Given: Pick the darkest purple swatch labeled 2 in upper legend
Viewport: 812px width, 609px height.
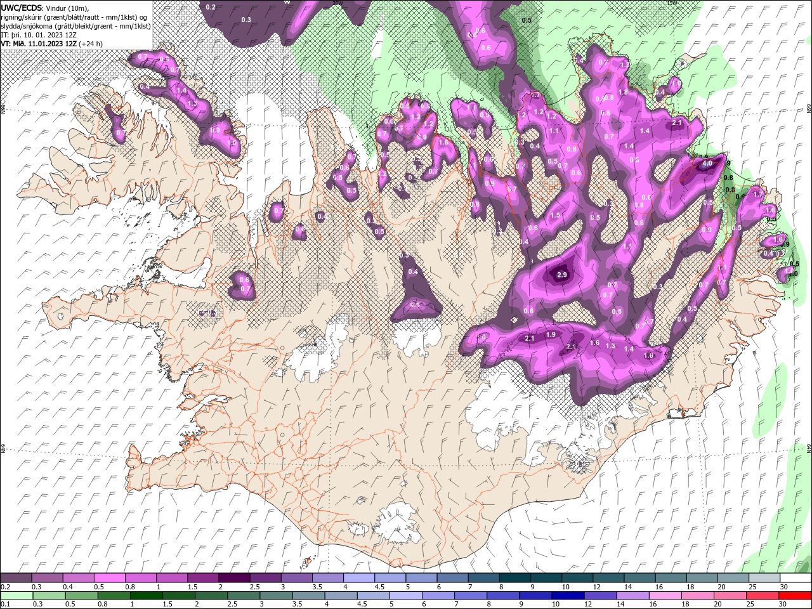Looking at the screenshot, I should coord(233,578).
